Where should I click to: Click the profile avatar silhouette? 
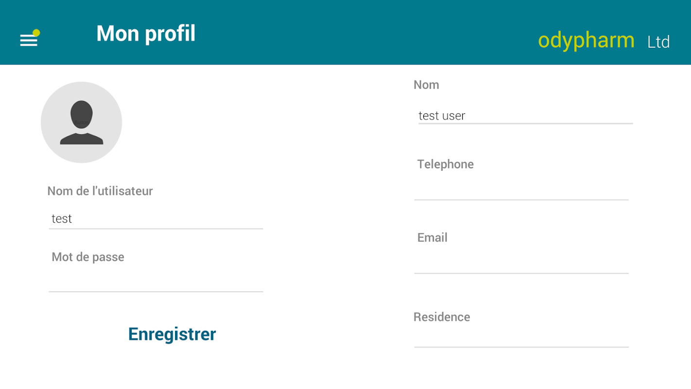82,122
